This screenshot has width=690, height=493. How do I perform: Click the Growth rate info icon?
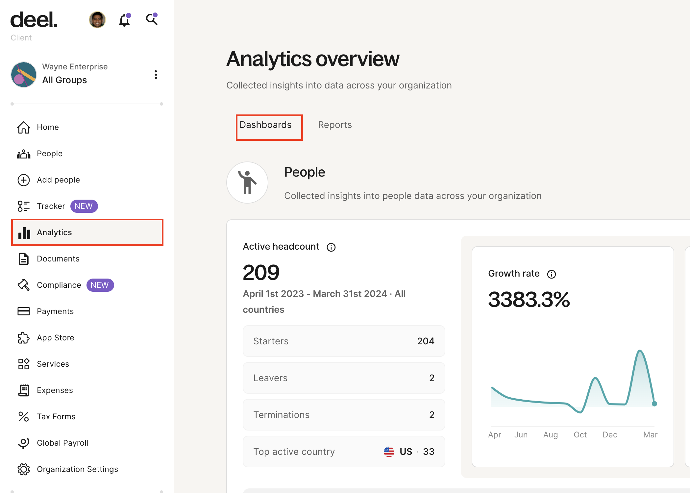[551, 274]
